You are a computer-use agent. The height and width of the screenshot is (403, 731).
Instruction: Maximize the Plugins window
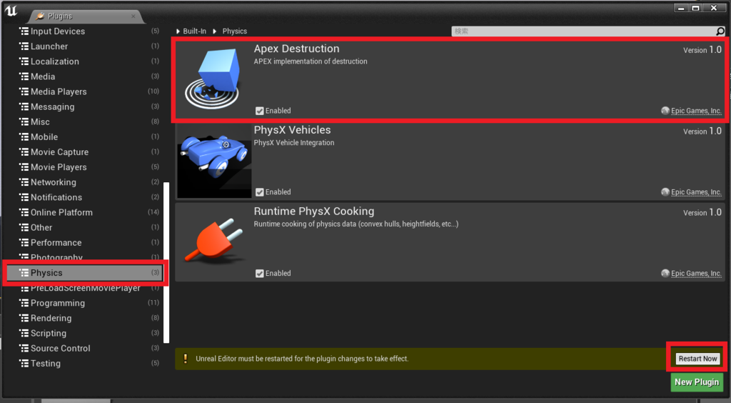[x=695, y=8]
